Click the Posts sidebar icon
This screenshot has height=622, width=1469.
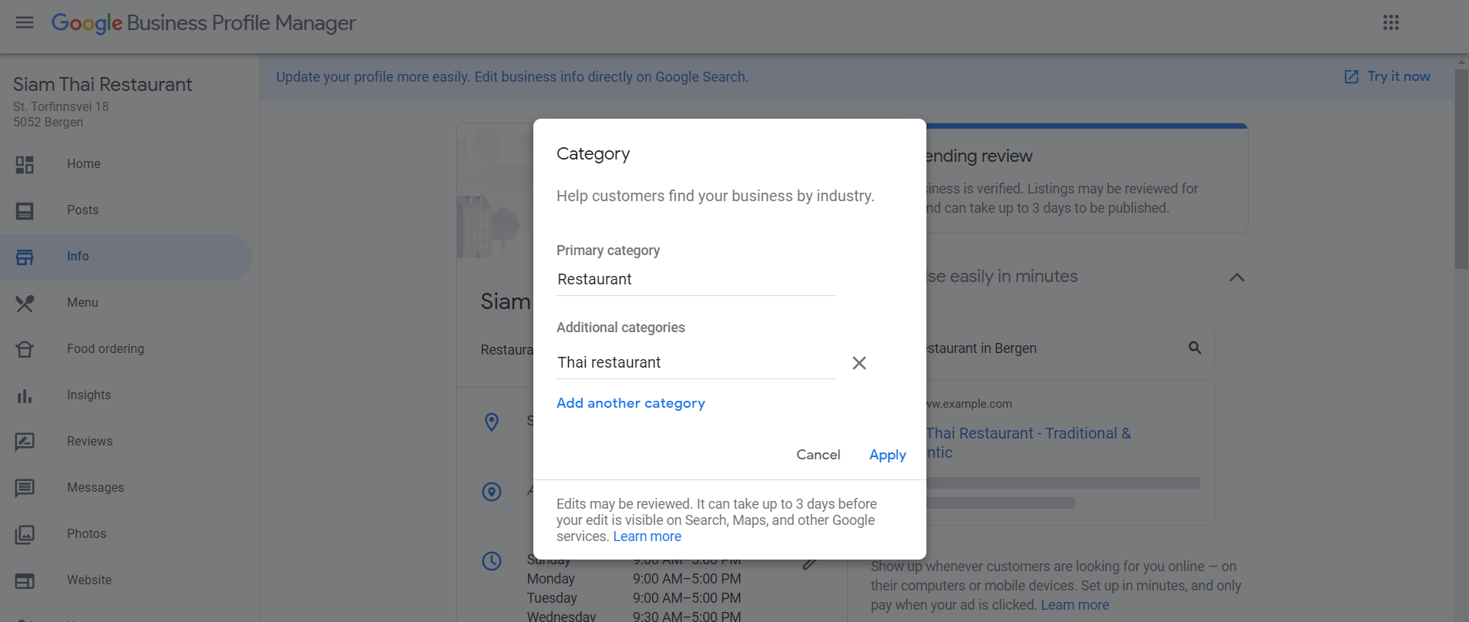[25, 210]
